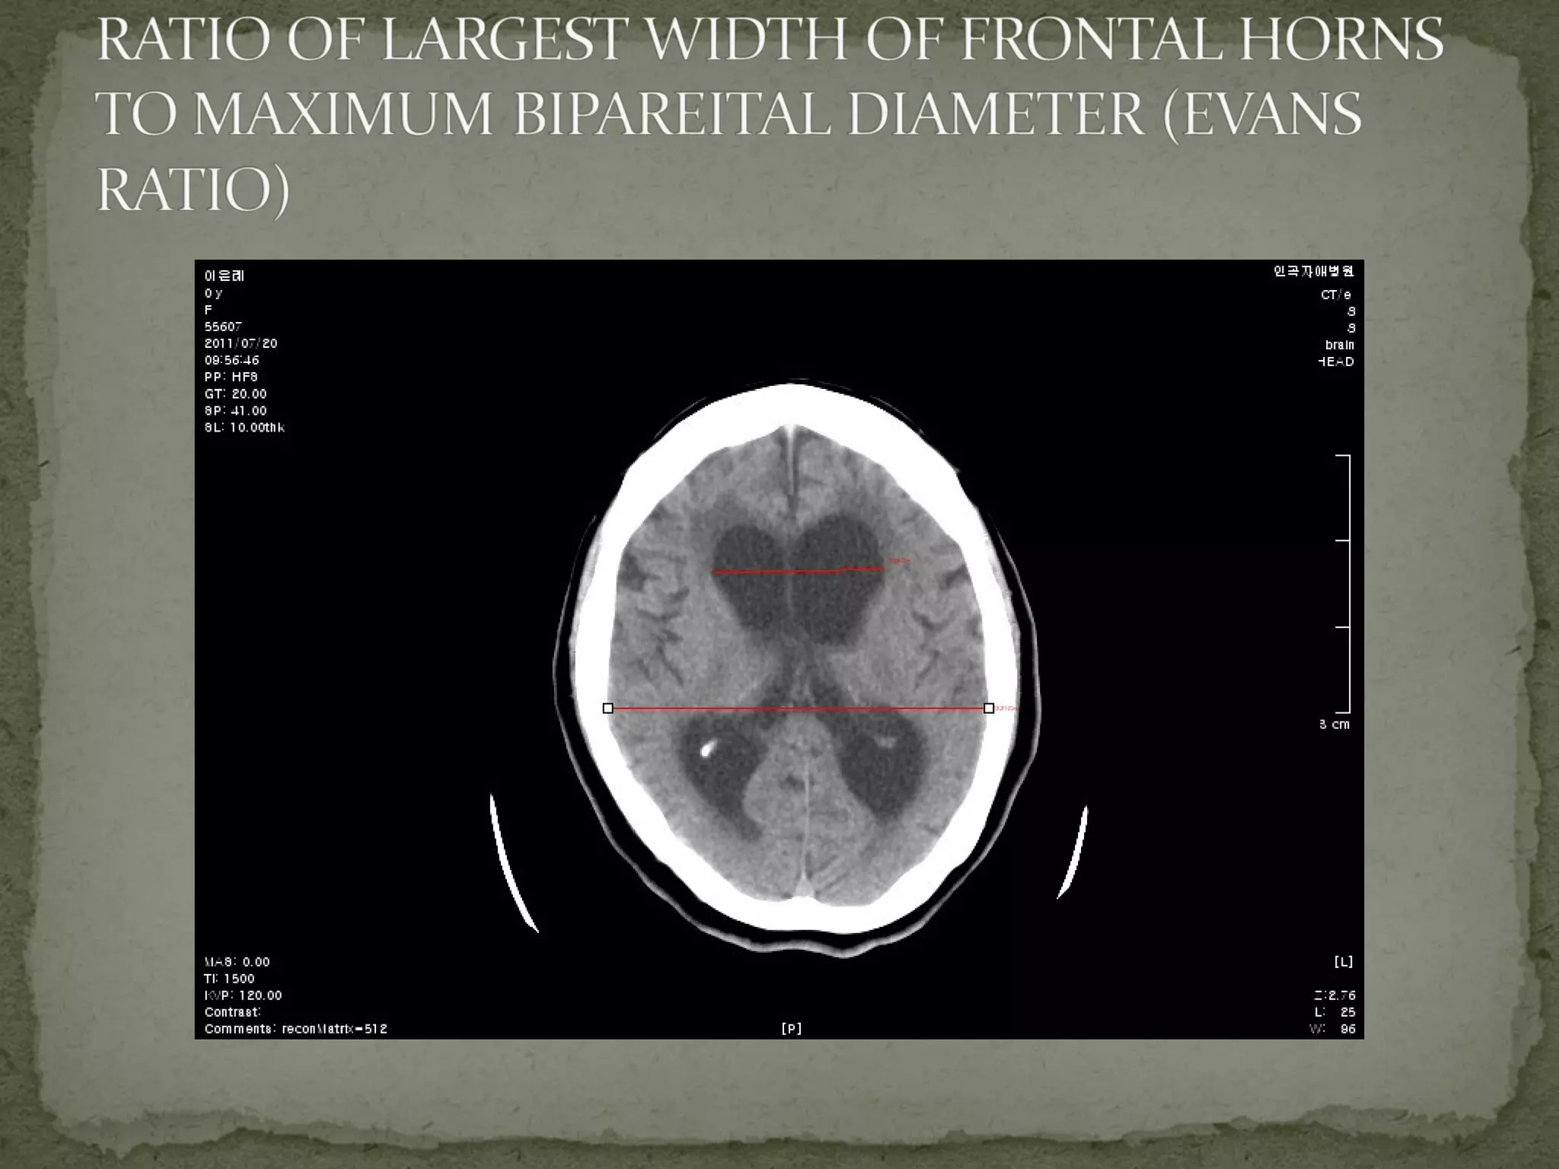Click the HEAD label at top right

[x=1336, y=362]
